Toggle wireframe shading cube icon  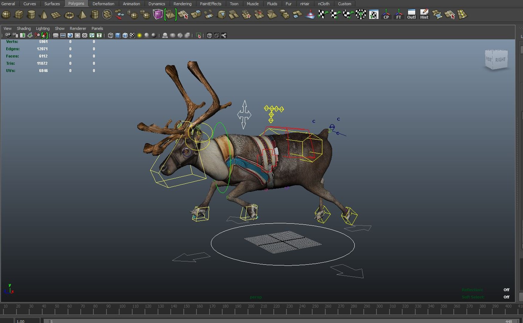click(110, 36)
